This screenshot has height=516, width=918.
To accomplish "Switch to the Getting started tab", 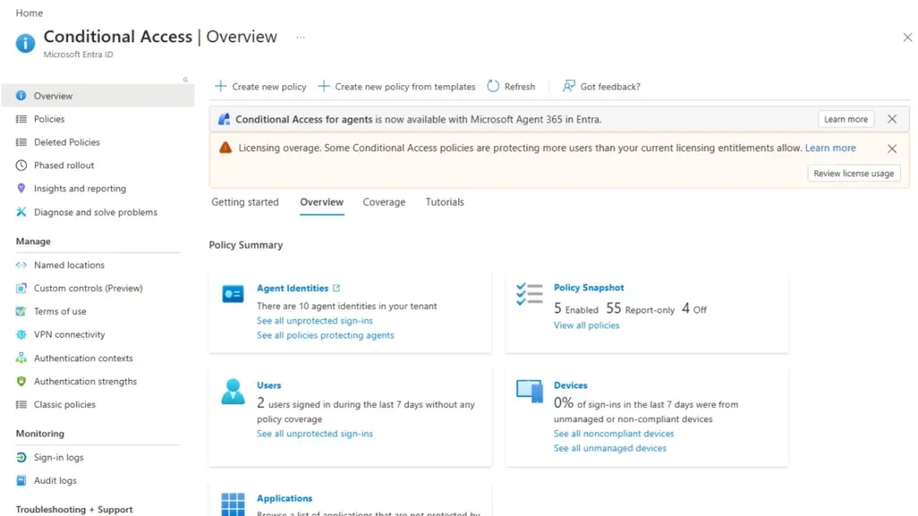I will [245, 202].
